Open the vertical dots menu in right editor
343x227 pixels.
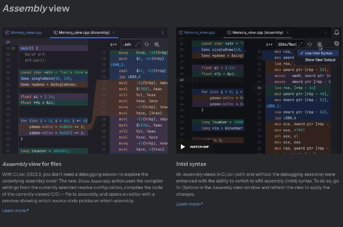click(x=325, y=32)
